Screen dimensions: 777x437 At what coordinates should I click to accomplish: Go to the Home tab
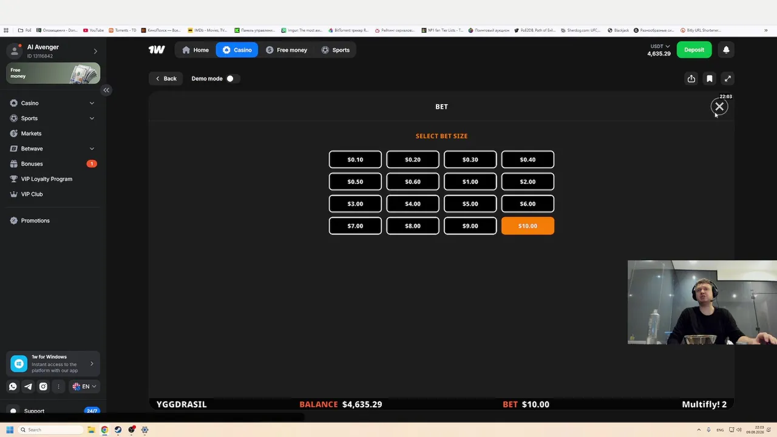click(x=195, y=50)
